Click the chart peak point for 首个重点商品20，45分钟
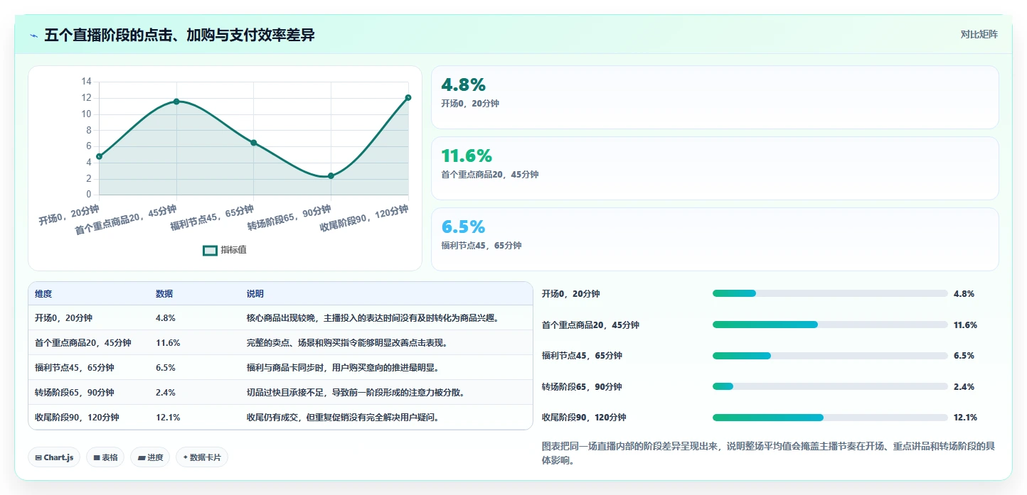1027x495 pixels. (176, 102)
